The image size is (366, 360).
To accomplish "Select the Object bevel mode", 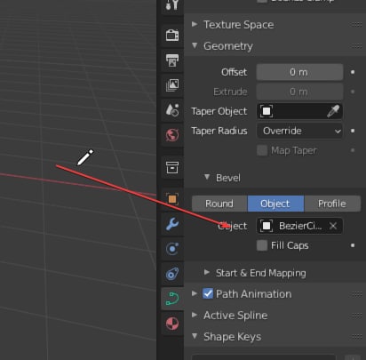I will tap(275, 204).
